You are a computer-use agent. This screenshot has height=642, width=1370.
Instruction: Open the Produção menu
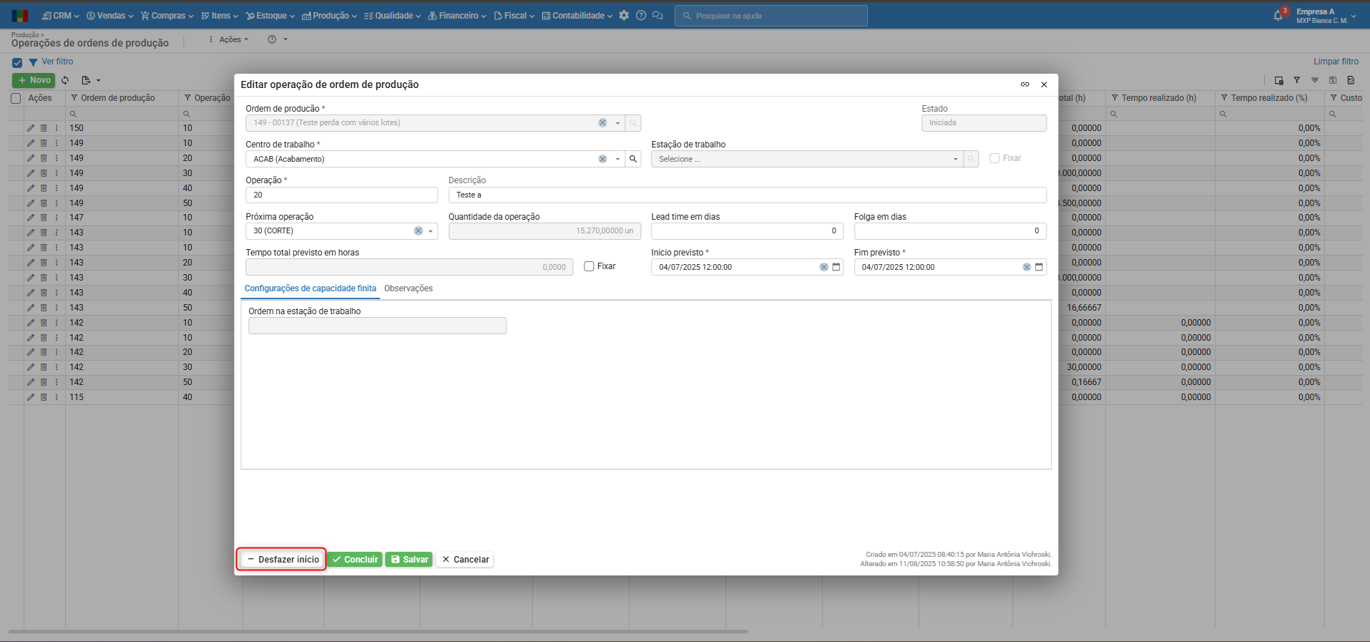pos(329,16)
